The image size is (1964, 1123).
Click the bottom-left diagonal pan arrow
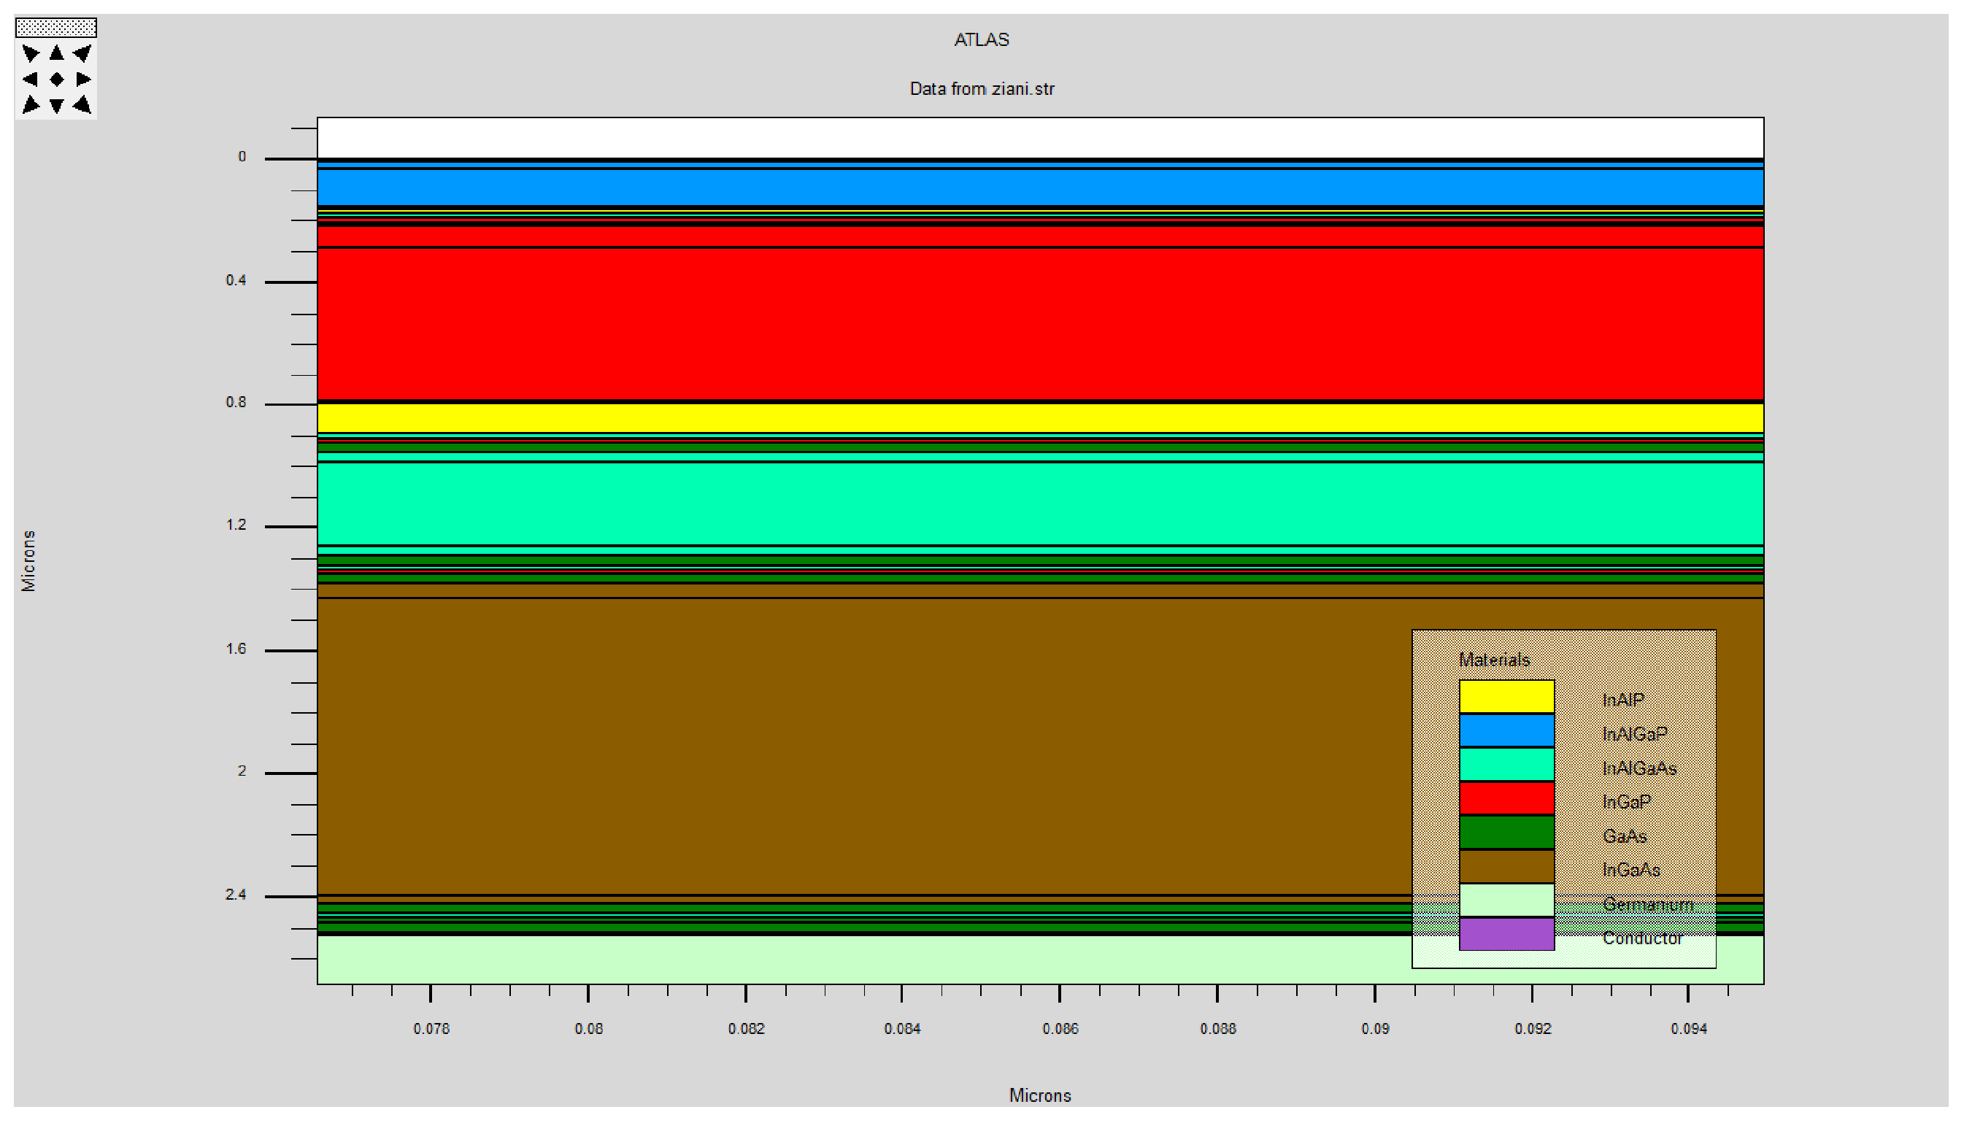click(x=31, y=105)
